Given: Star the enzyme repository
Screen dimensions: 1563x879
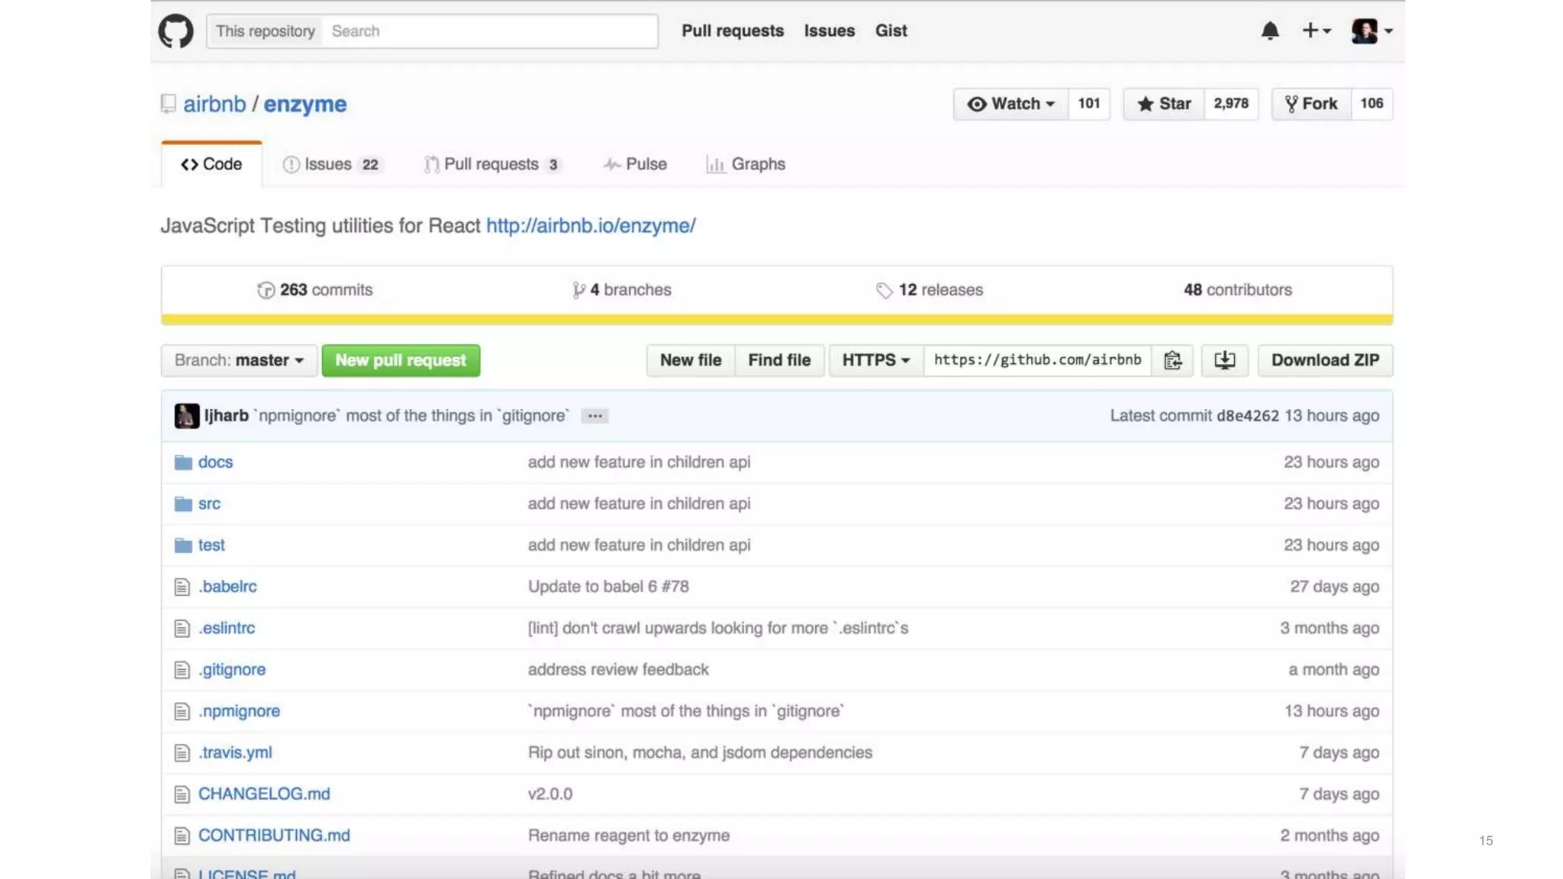Looking at the screenshot, I should [1164, 104].
